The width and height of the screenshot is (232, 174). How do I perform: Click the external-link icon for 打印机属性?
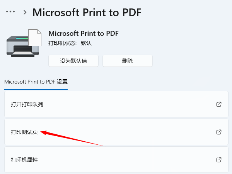click(x=219, y=160)
